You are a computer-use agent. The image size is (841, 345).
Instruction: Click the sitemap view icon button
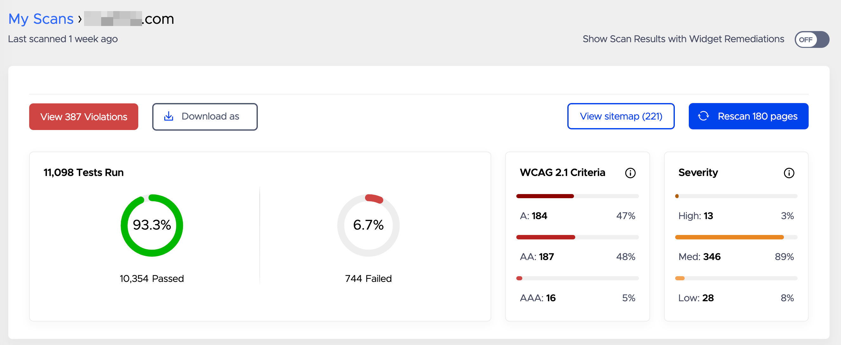click(622, 116)
